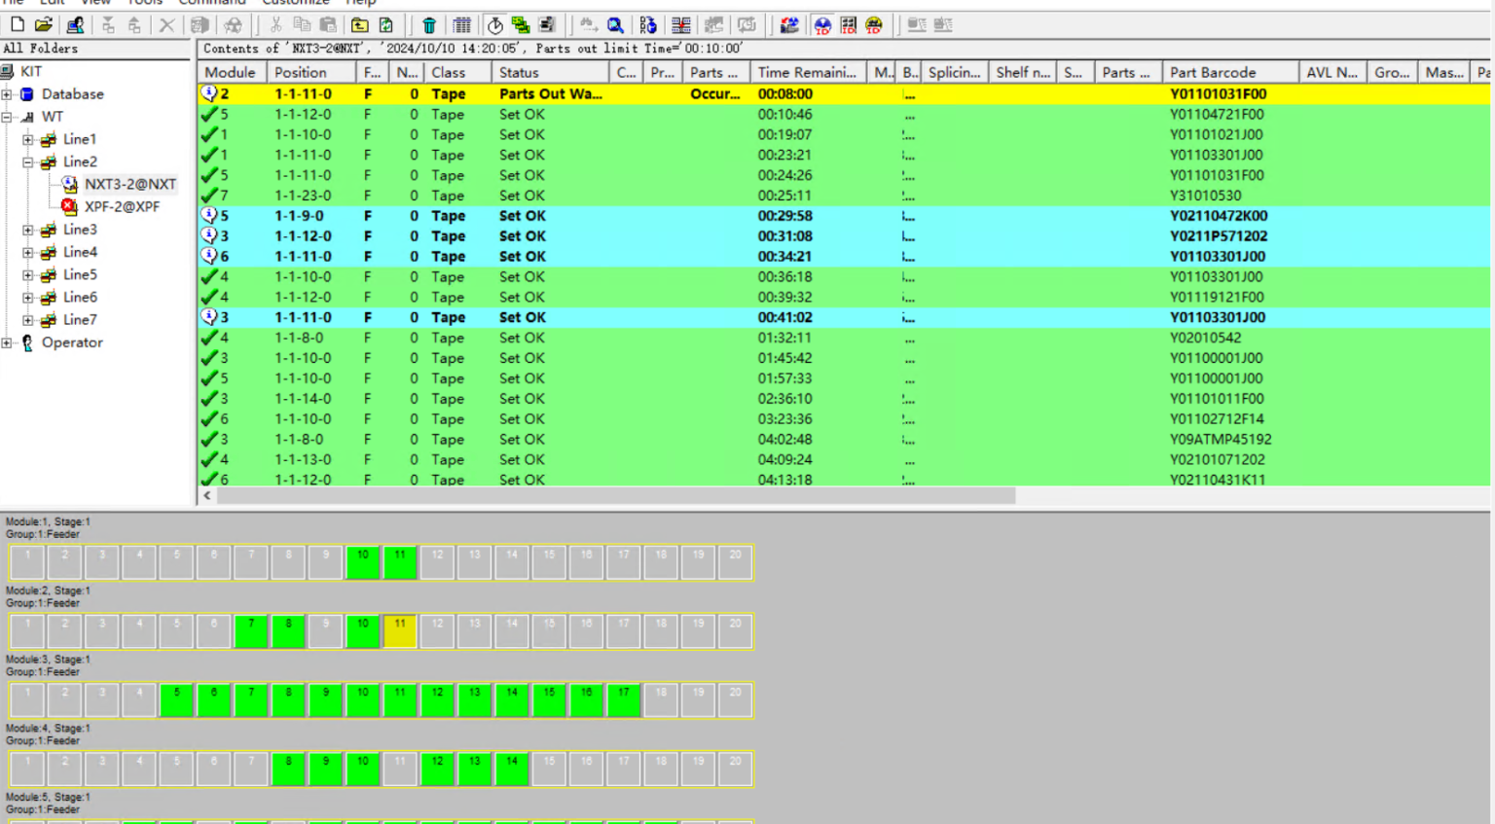Expand the Line3 tree node
This screenshot has height=824, width=1495.
[x=28, y=230]
